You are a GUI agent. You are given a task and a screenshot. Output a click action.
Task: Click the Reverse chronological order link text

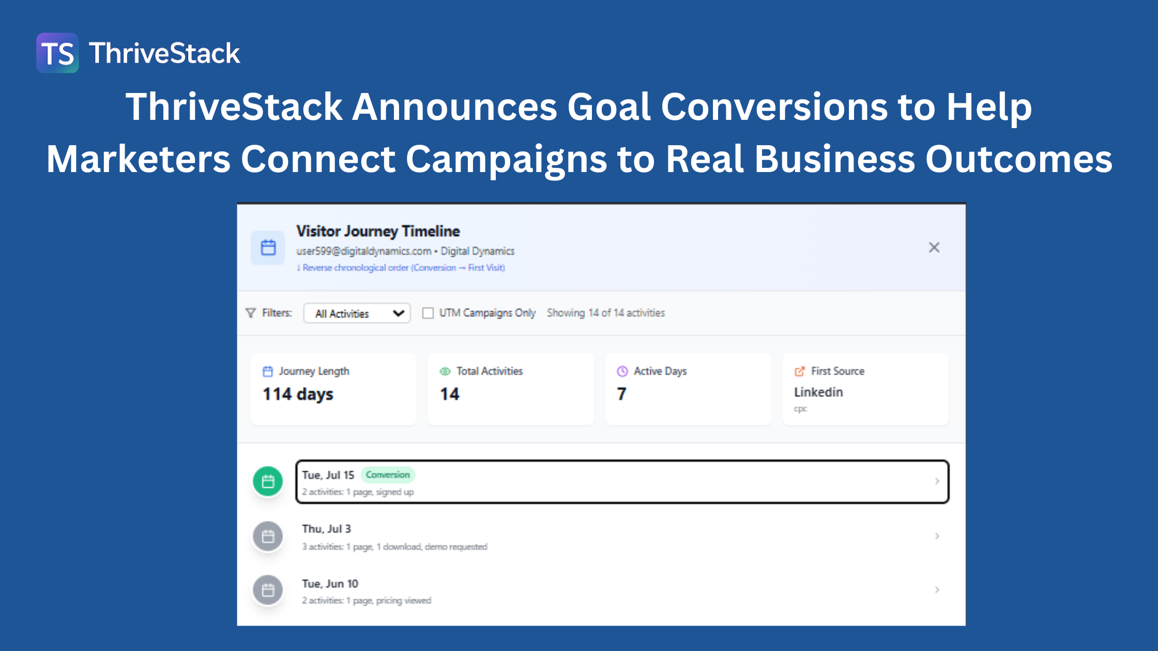401,268
